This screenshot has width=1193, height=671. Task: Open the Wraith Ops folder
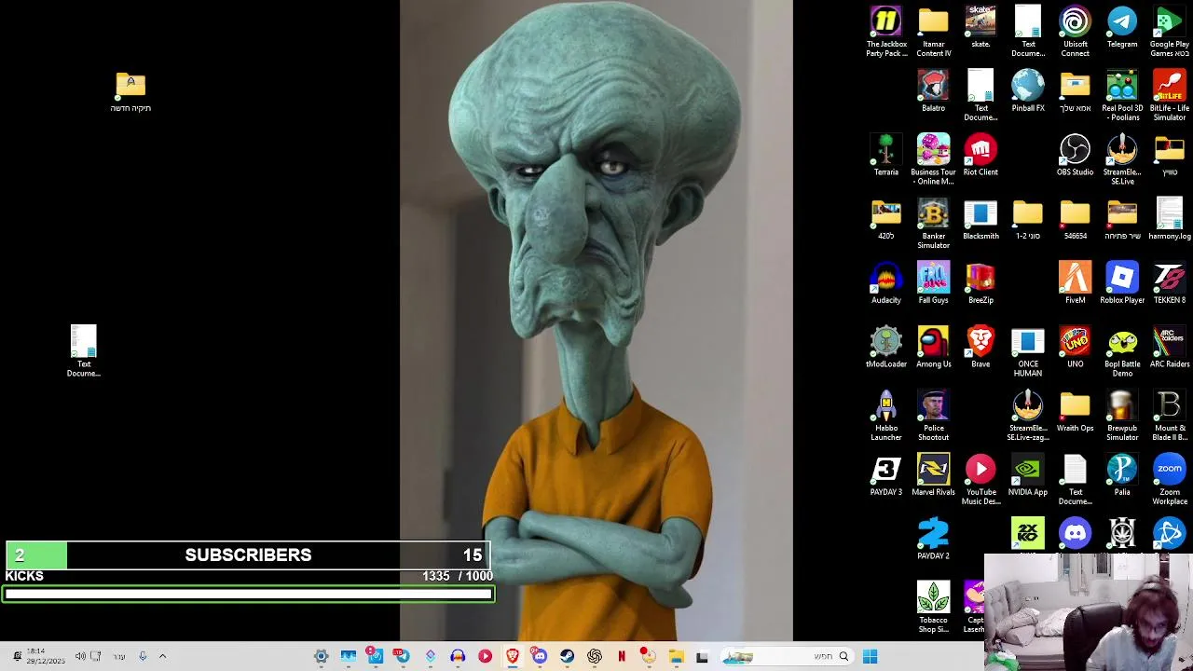(1075, 412)
